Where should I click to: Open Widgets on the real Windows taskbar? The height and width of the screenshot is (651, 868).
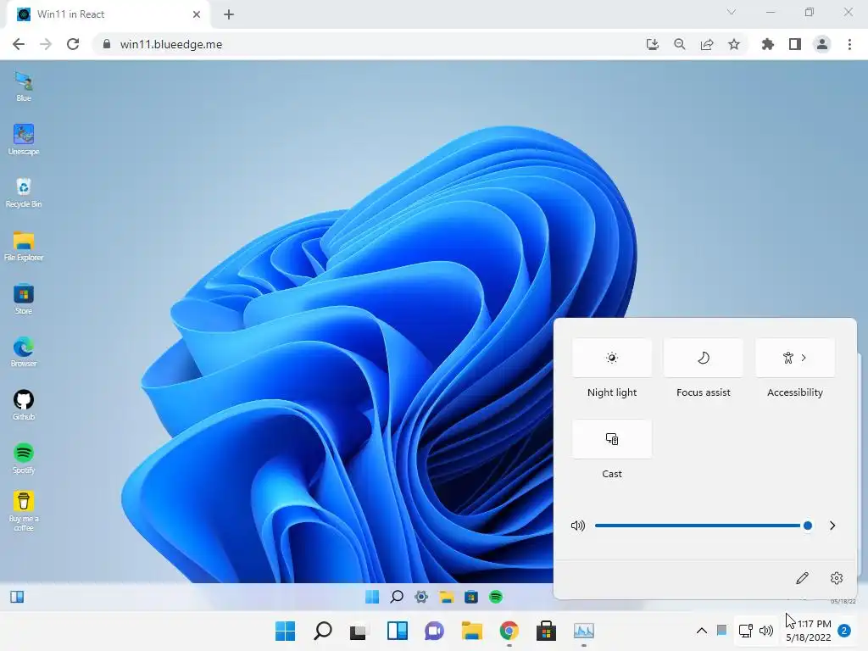[x=398, y=631]
